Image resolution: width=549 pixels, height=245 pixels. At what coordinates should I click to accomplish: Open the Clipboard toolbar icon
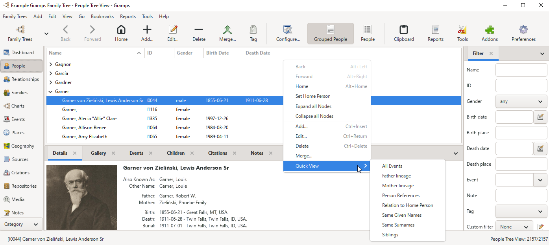(x=404, y=30)
